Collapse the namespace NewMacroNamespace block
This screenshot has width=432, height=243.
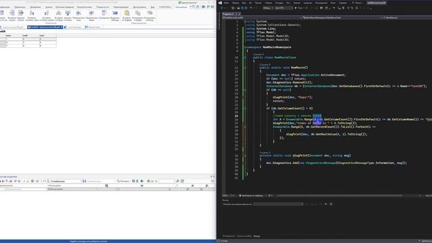[x=245, y=47]
